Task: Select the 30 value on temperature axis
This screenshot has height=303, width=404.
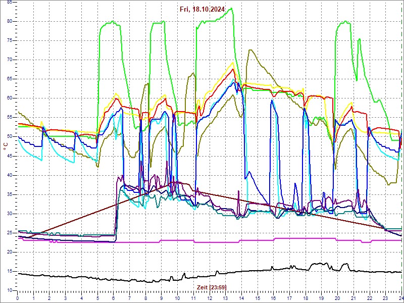Action: (9, 214)
